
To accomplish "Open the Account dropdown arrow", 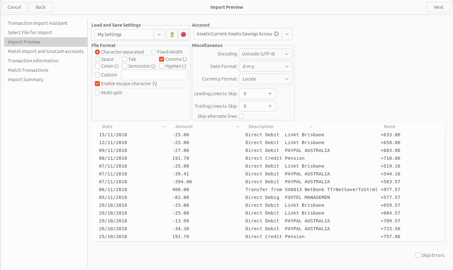I will [287, 34].
